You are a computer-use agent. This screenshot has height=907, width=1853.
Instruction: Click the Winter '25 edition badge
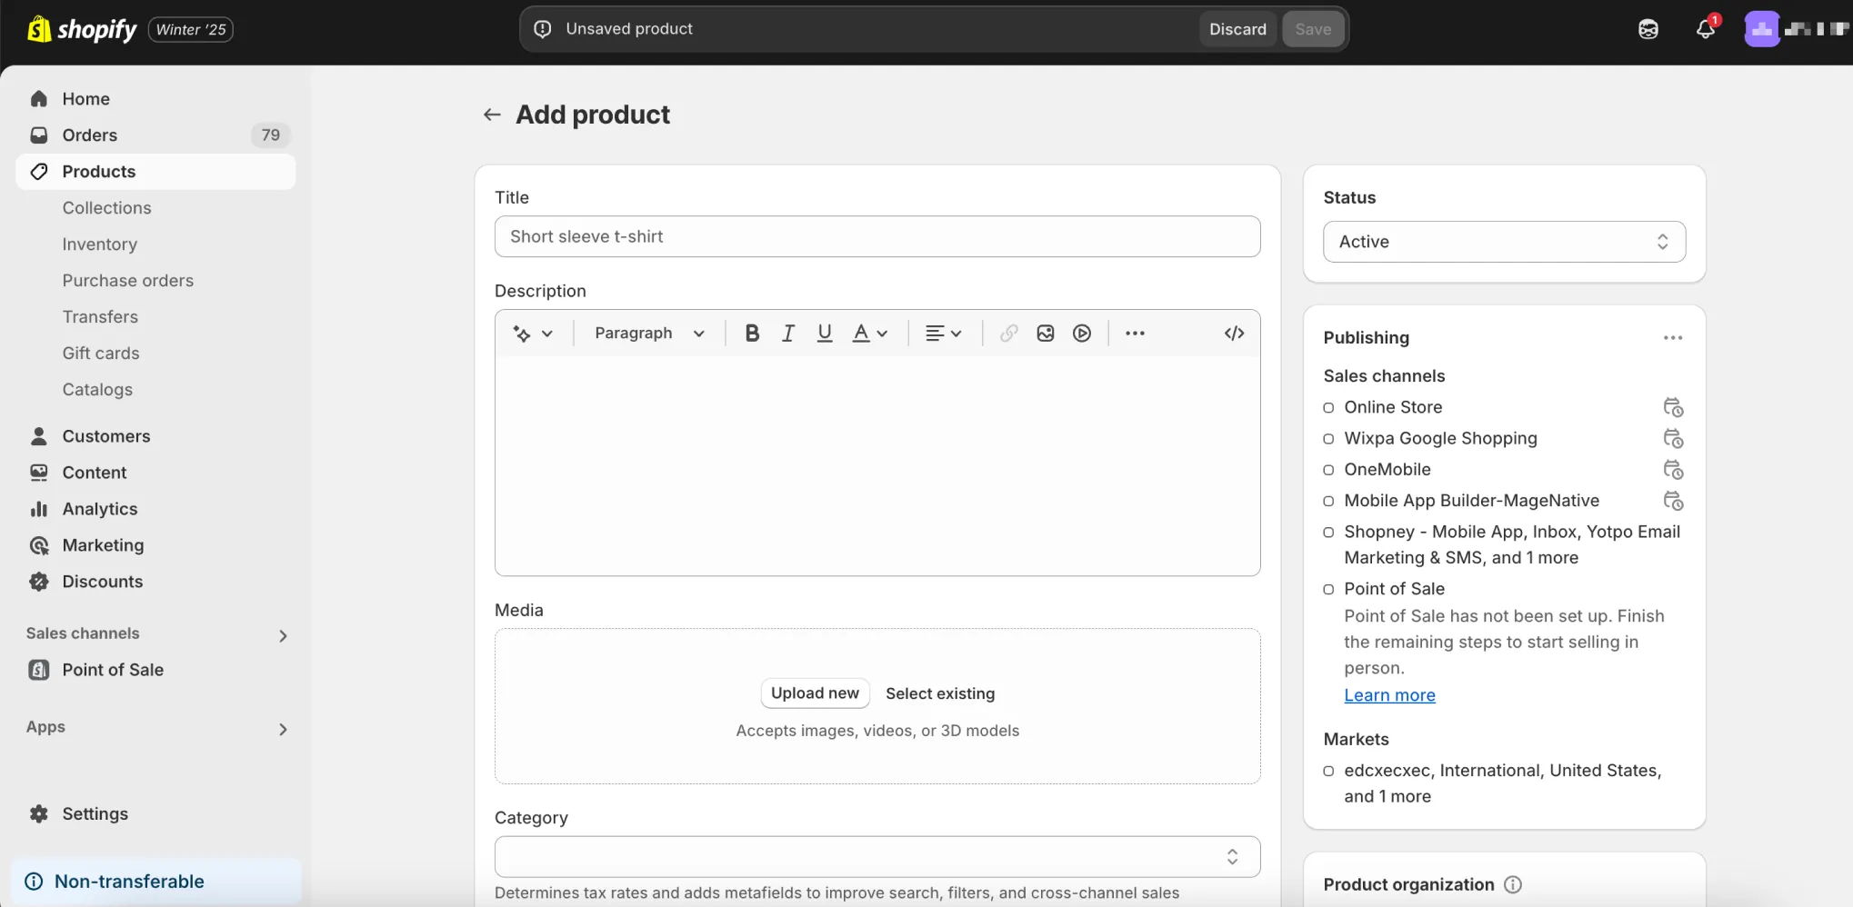tap(191, 30)
